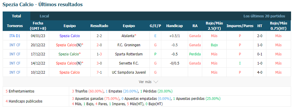Switch to the Local tab

click(x=44, y=16)
